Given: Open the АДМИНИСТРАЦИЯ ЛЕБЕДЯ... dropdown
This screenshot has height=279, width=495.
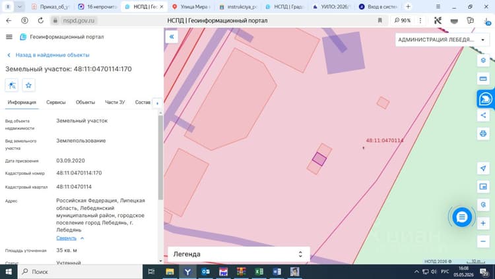Looking at the screenshot, I should click(442, 39).
